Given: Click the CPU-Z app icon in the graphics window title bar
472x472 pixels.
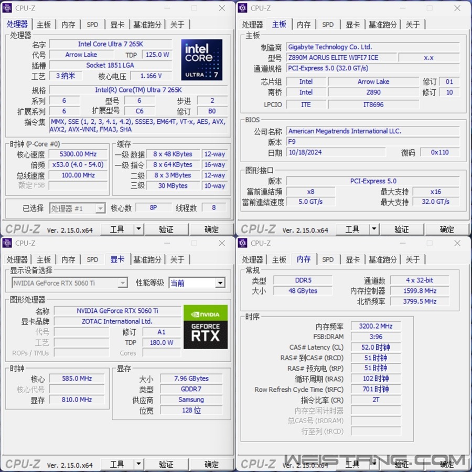Looking at the screenshot, I should (7, 243).
